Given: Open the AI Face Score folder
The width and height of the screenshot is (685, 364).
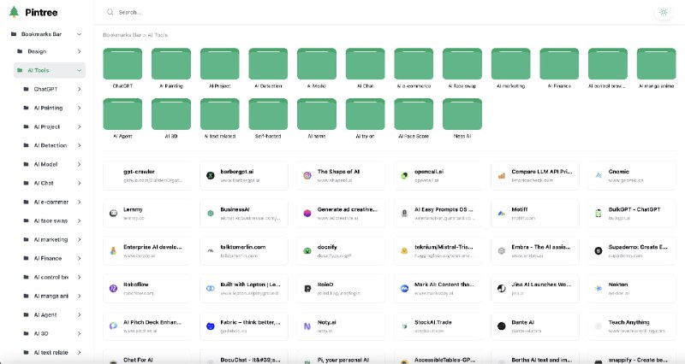Looking at the screenshot, I should coord(414,114).
